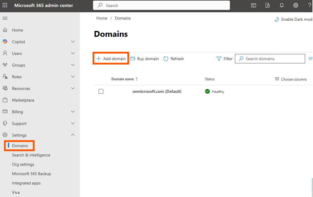Click the Add domain button
Screen dimensions: 313x197
(111, 59)
